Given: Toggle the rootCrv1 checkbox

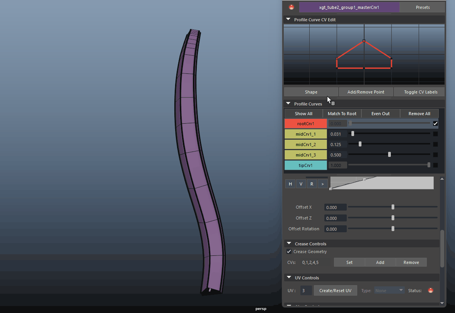Looking at the screenshot, I should (435, 124).
